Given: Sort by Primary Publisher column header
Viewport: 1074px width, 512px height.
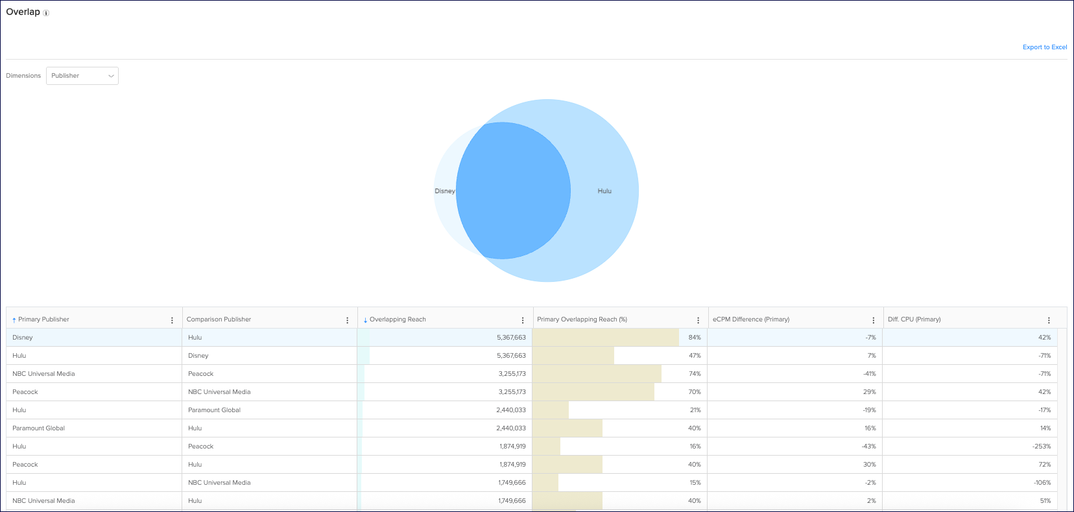Looking at the screenshot, I should tap(43, 320).
